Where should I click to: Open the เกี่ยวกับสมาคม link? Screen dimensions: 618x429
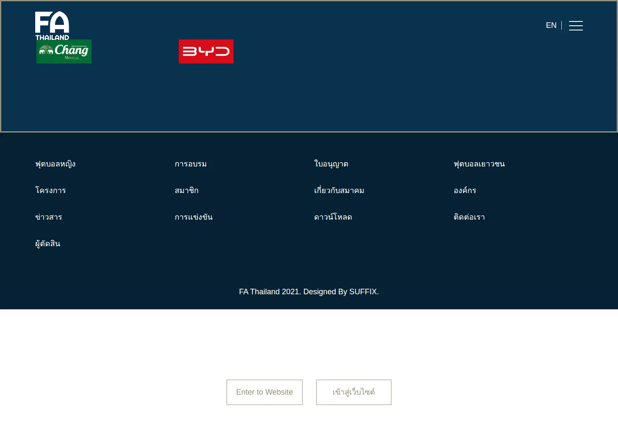coord(339,190)
